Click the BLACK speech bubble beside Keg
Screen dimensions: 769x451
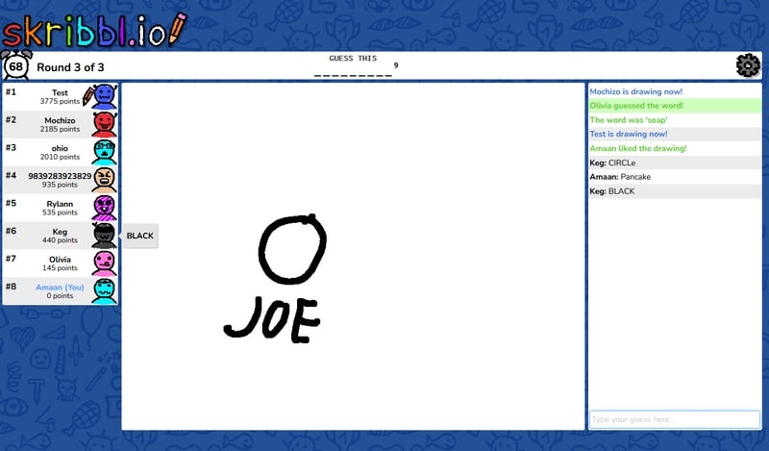click(139, 236)
